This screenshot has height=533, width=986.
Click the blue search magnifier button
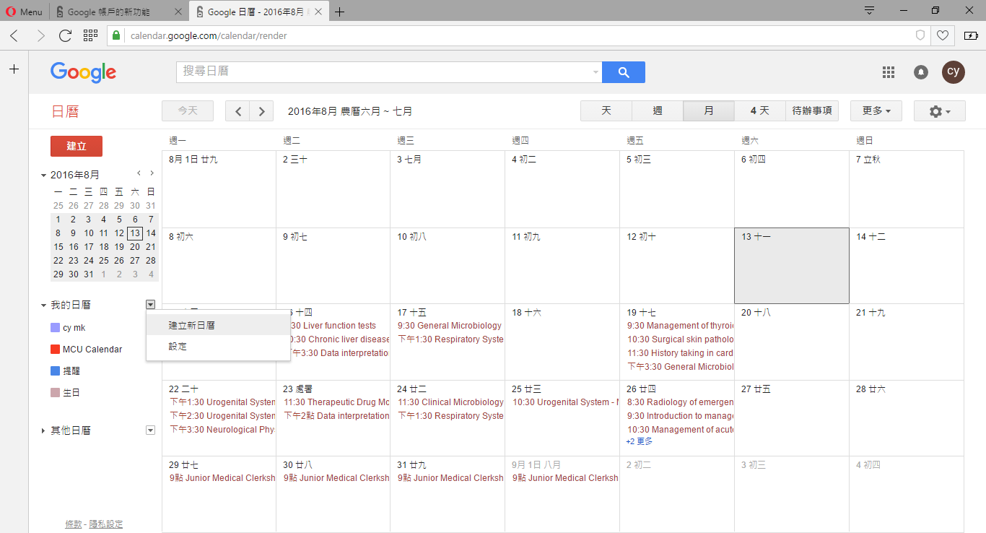point(623,72)
